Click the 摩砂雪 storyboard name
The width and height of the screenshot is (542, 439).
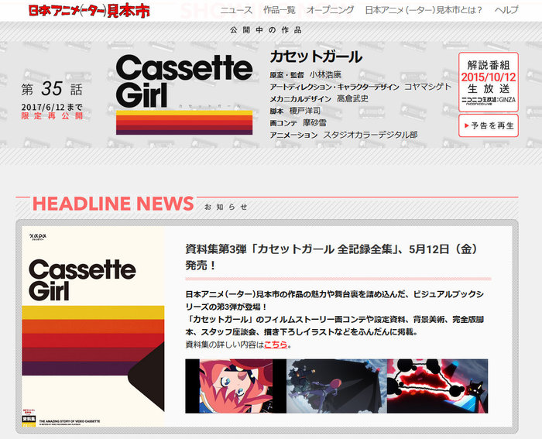[314, 122]
